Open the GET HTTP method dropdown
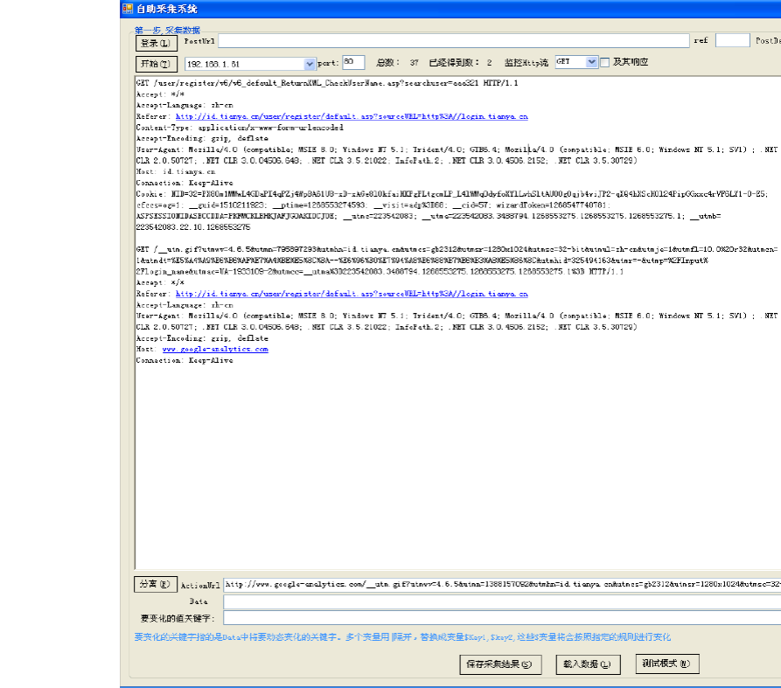This screenshot has width=781, height=688. 591,63
